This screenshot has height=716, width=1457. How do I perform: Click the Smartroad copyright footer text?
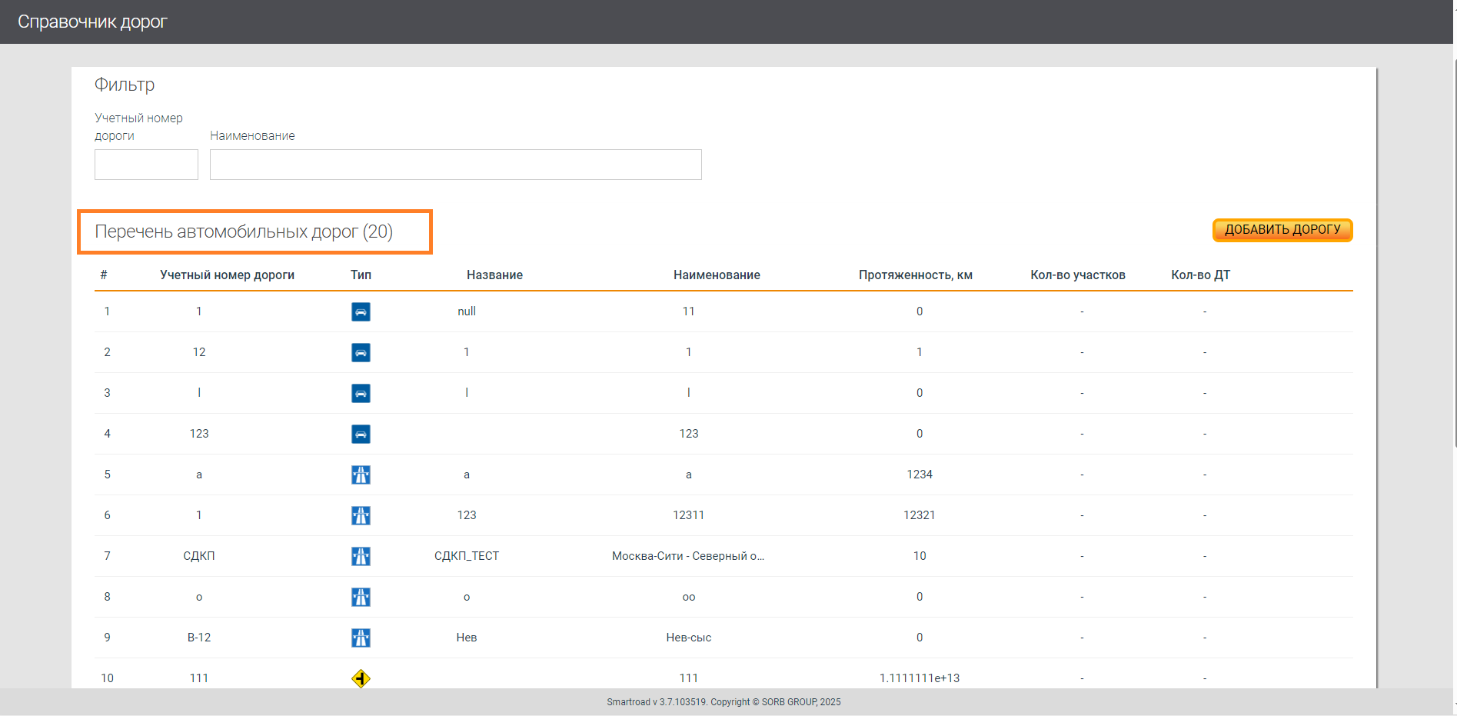pos(724,702)
